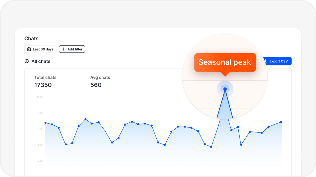Click the Total chats metric value
Image resolution: width=316 pixels, height=177 pixels.
pos(43,85)
